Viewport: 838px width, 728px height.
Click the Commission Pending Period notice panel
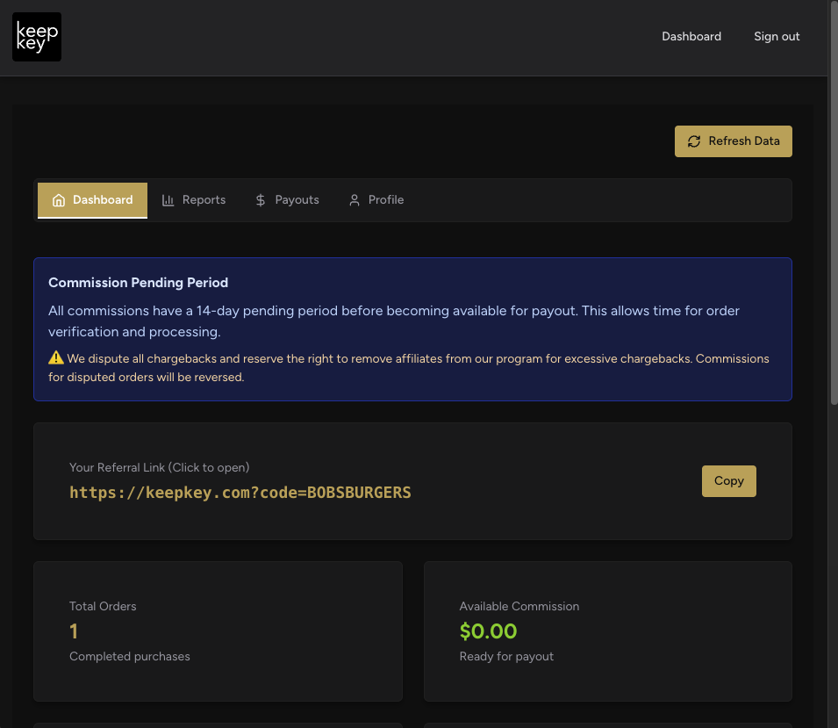(x=412, y=329)
